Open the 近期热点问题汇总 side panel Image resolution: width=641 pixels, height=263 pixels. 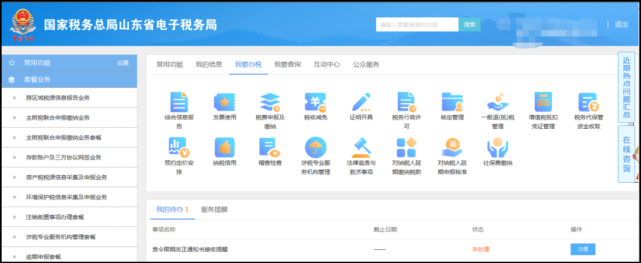pos(626,87)
